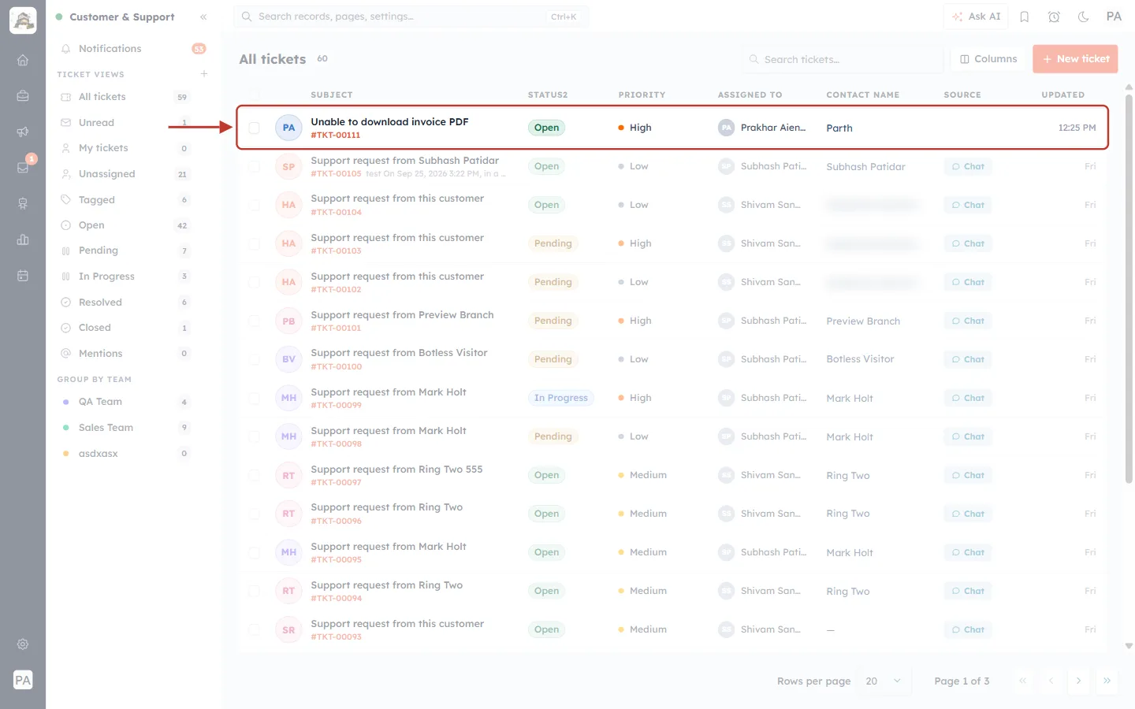This screenshot has height=709, width=1135.
Task: Add a new ticket view
Action: [204, 74]
